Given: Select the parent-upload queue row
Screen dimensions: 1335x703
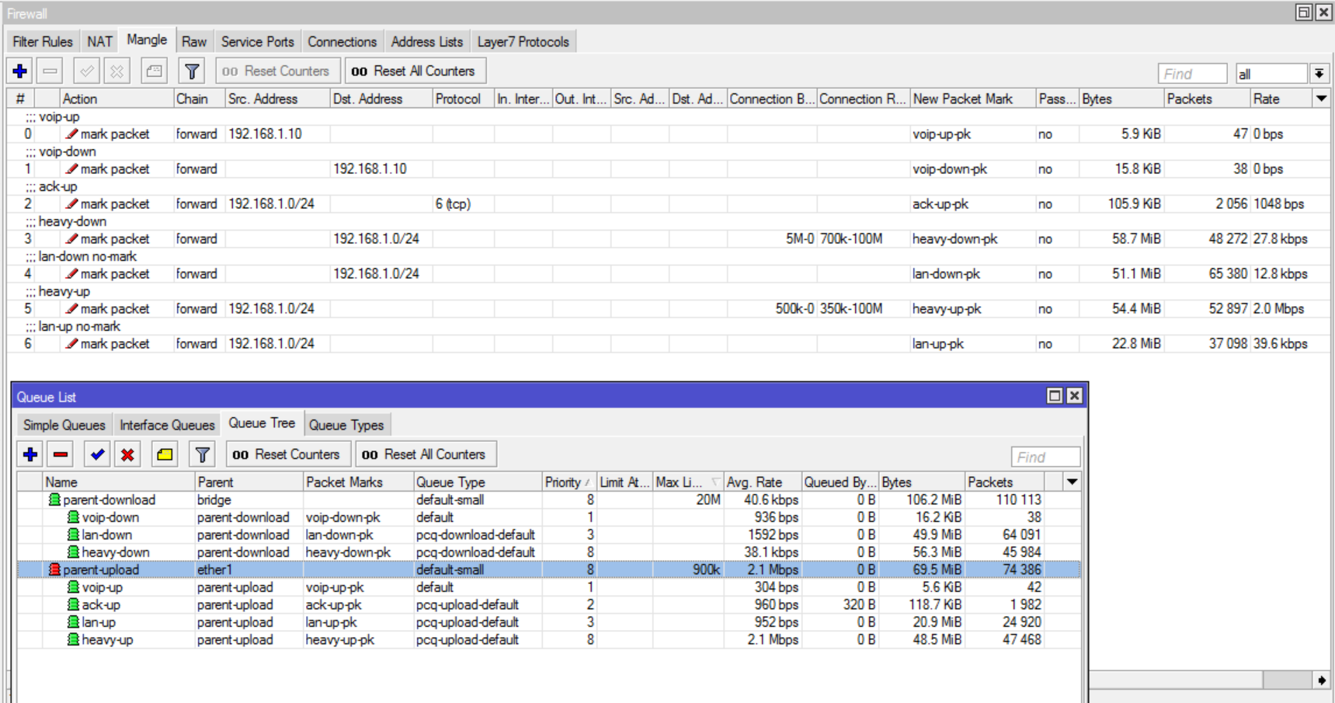Looking at the screenshot, I should (x=548, y=569).
